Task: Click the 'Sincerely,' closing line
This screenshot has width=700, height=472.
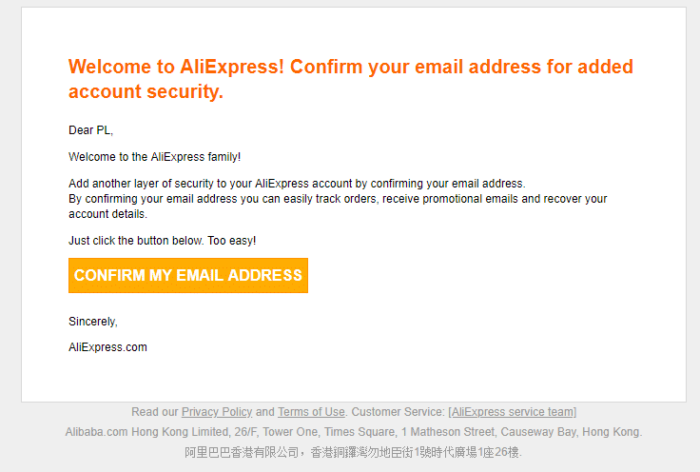Action: (92, 322)
